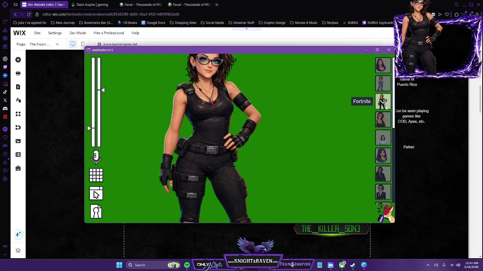Open the CR Books bookmark
The image size is (483, 271).
(127, 23)
